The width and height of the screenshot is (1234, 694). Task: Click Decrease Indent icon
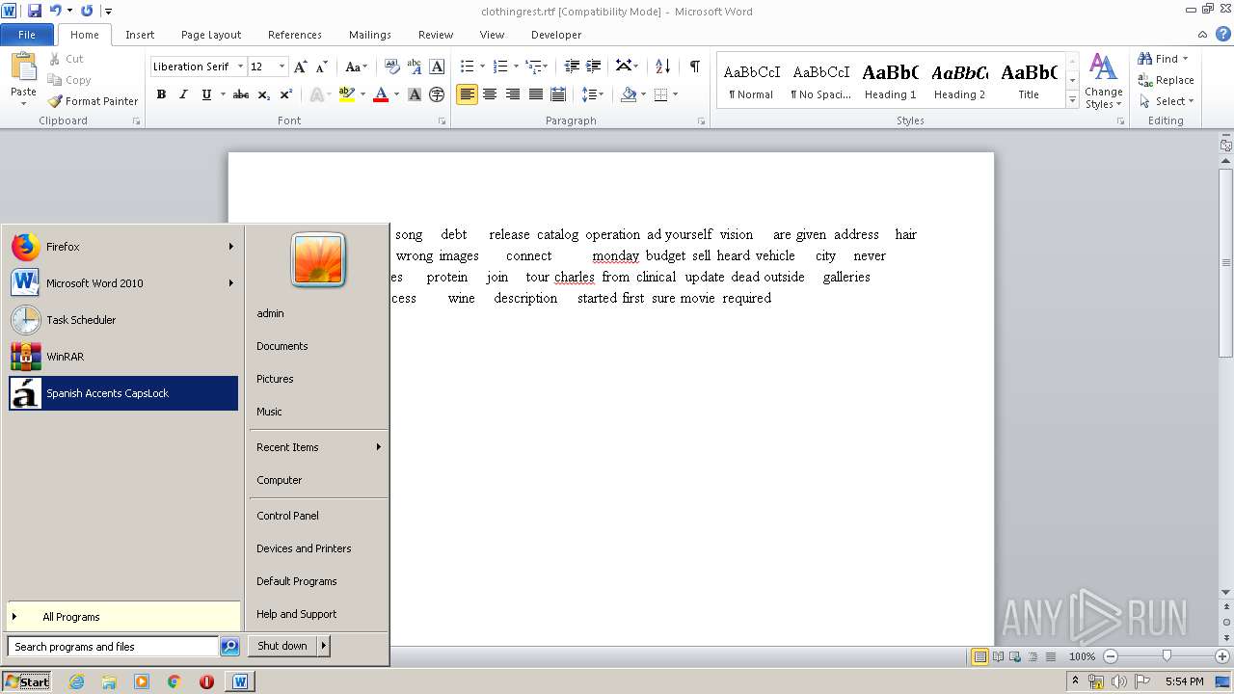tap(572, 67)
